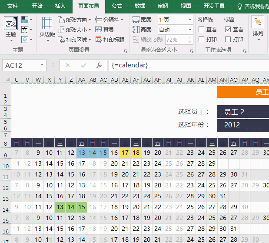Screen dimensions: 269x243
Task: Click 纸张大小 paper size button
Action: pos(74,30)
